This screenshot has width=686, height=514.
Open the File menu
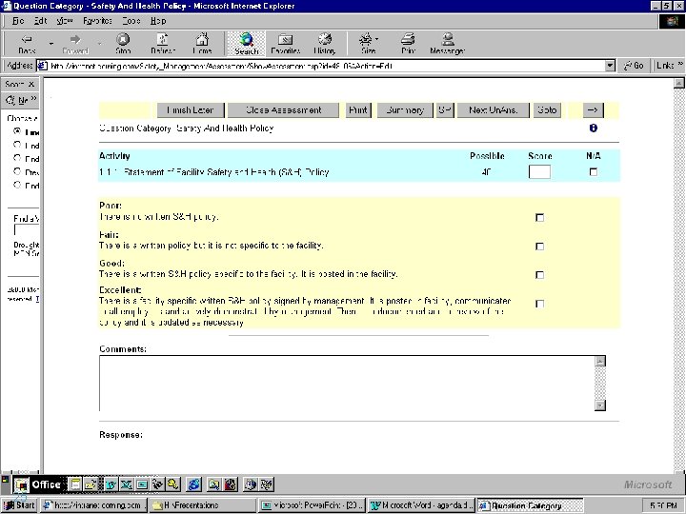(x=18, y=21)
